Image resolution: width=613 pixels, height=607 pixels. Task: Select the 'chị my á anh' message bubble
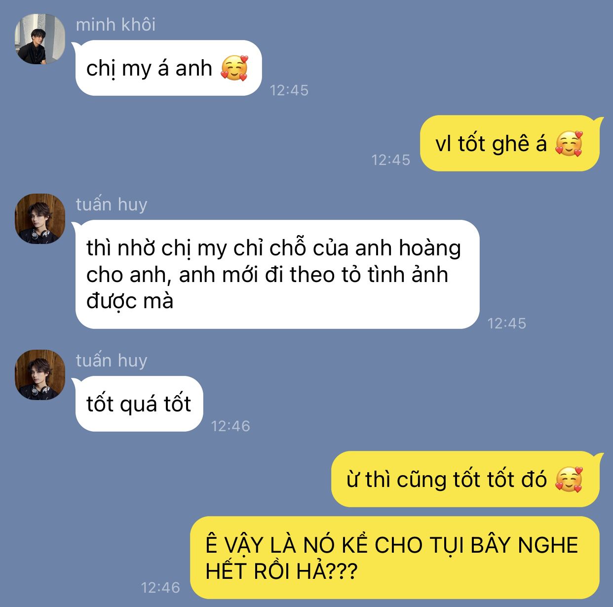pyautogui.click(x=168, y=68)
